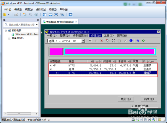
Task: Click the copy partition toolbar icon
Action: (119, 41)
